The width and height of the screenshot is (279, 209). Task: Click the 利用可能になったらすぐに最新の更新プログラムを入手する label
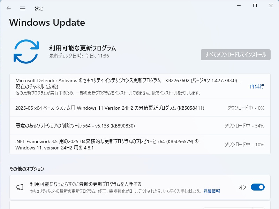(x=85, y=184)
